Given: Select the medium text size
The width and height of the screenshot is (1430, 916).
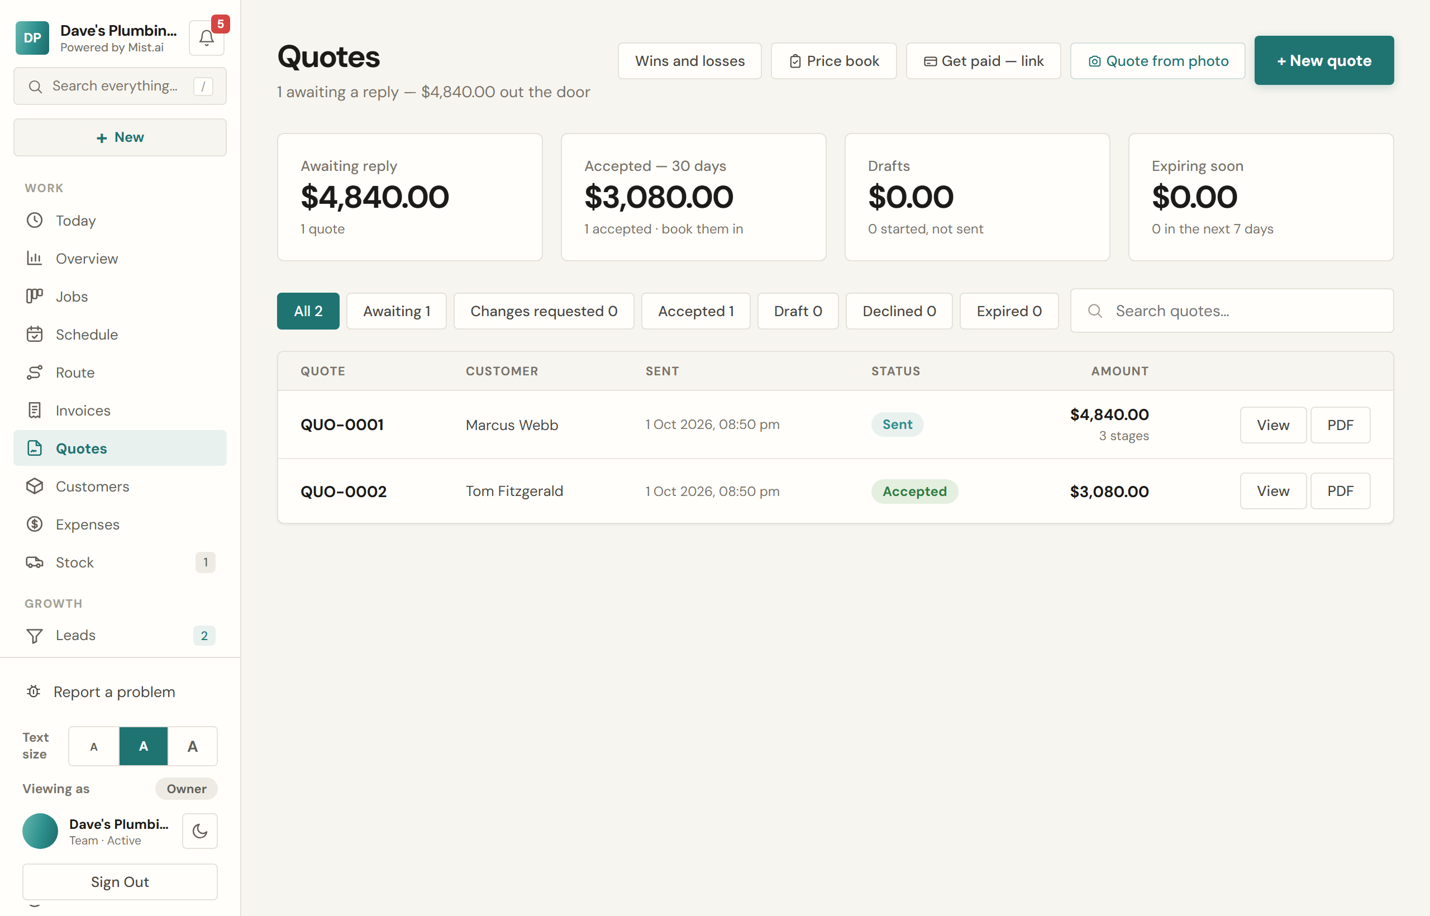Looking at the screenshot, I should (144, 746).
